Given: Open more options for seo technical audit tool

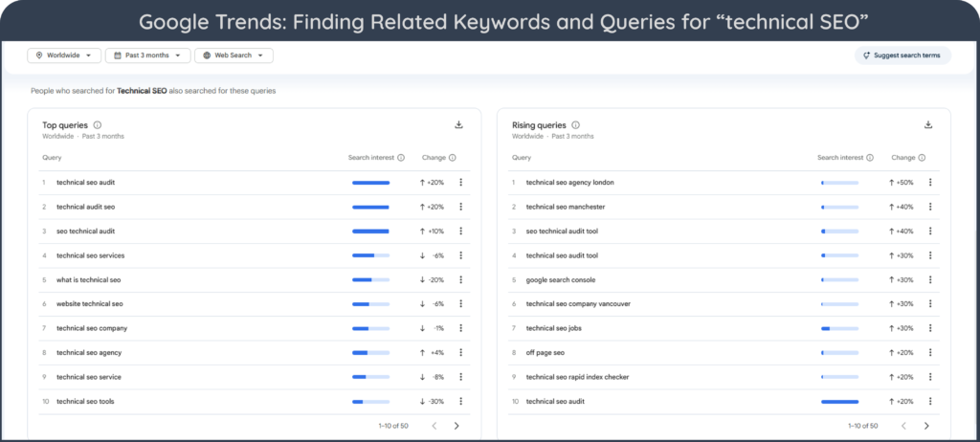Looking at the screenshot, I should [x=930, y=231].
